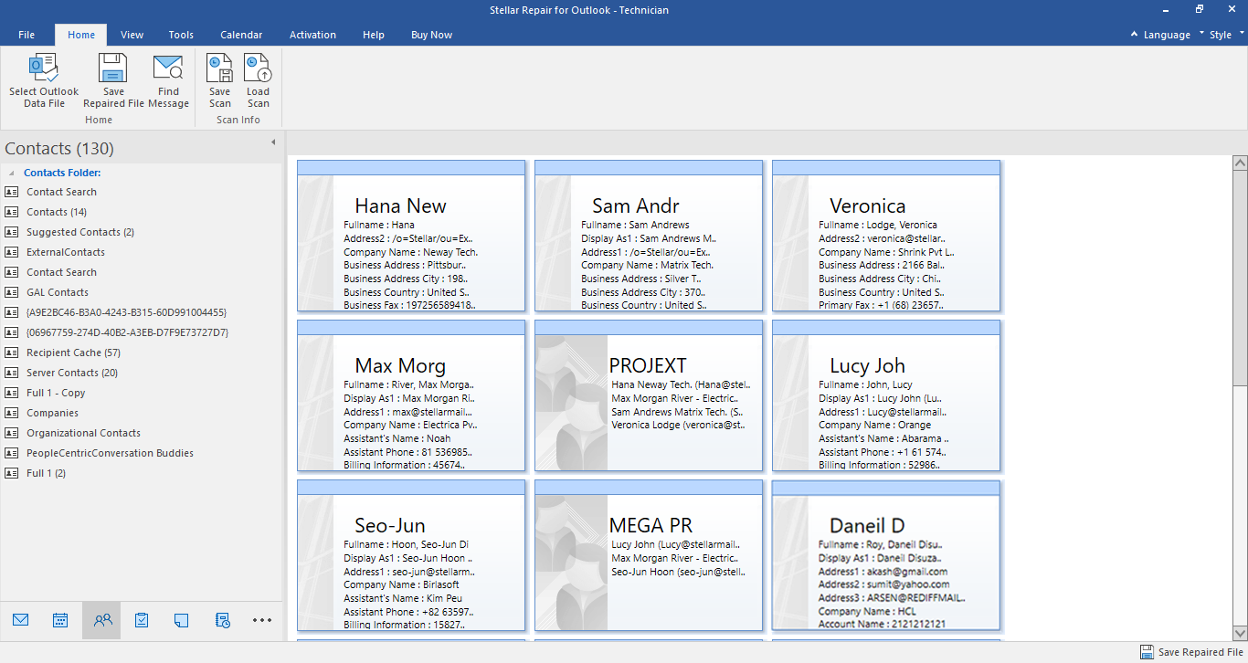This screenshot has height=663, width=1248.
Task: Switch to Mail view in bottom bar
Action: [21, 620]
